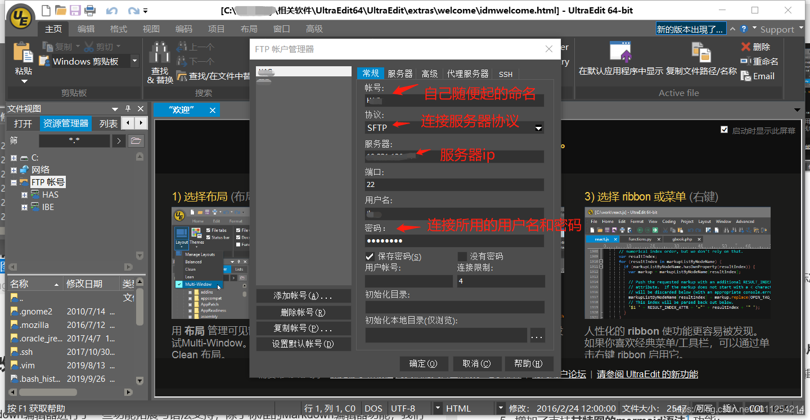Toggle 启动时显示此屏幕 checkbox
The height and width of the screenshot is (420, 810).
coord(724,130)
